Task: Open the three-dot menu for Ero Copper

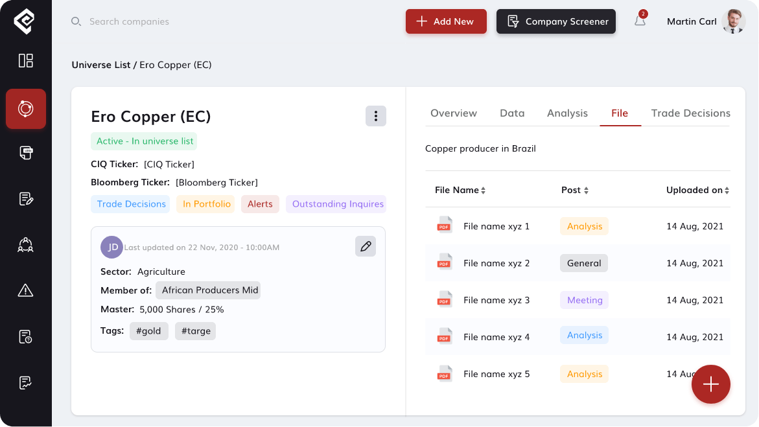Action: tap(376, 116)
